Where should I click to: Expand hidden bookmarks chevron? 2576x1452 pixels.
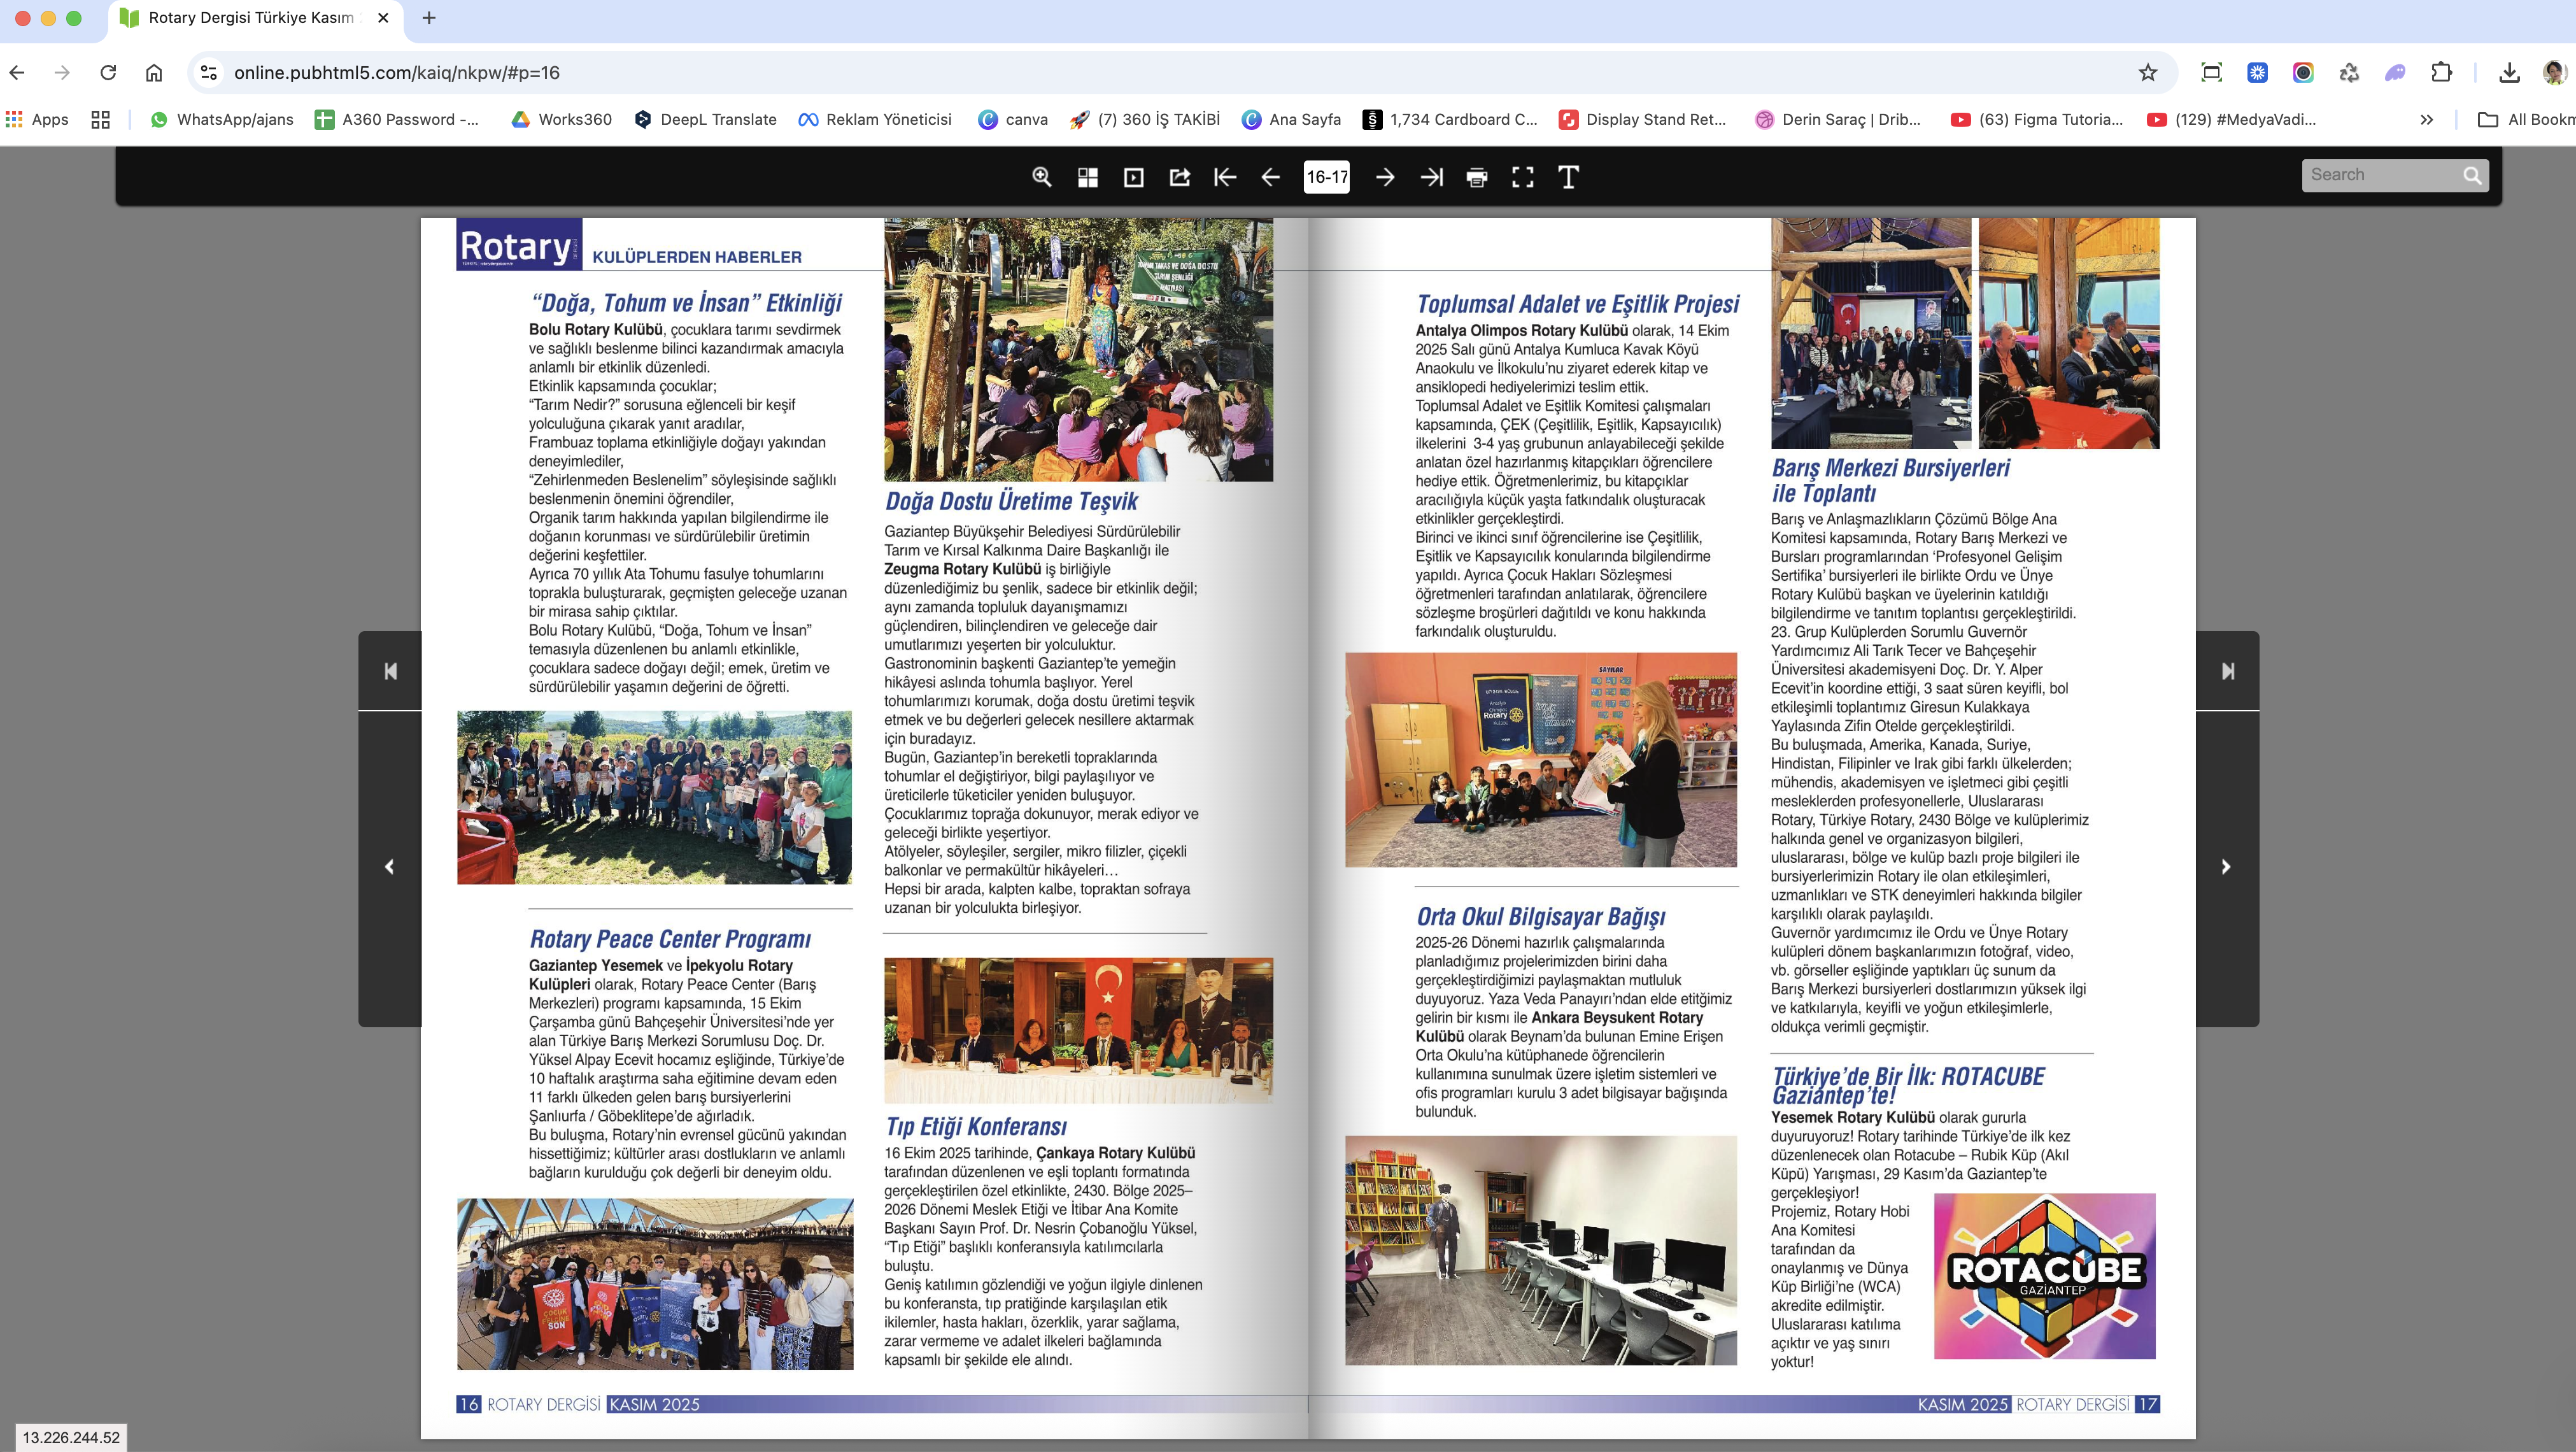coord(2426,120)
